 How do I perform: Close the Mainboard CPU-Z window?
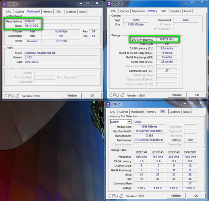point(97,3)
